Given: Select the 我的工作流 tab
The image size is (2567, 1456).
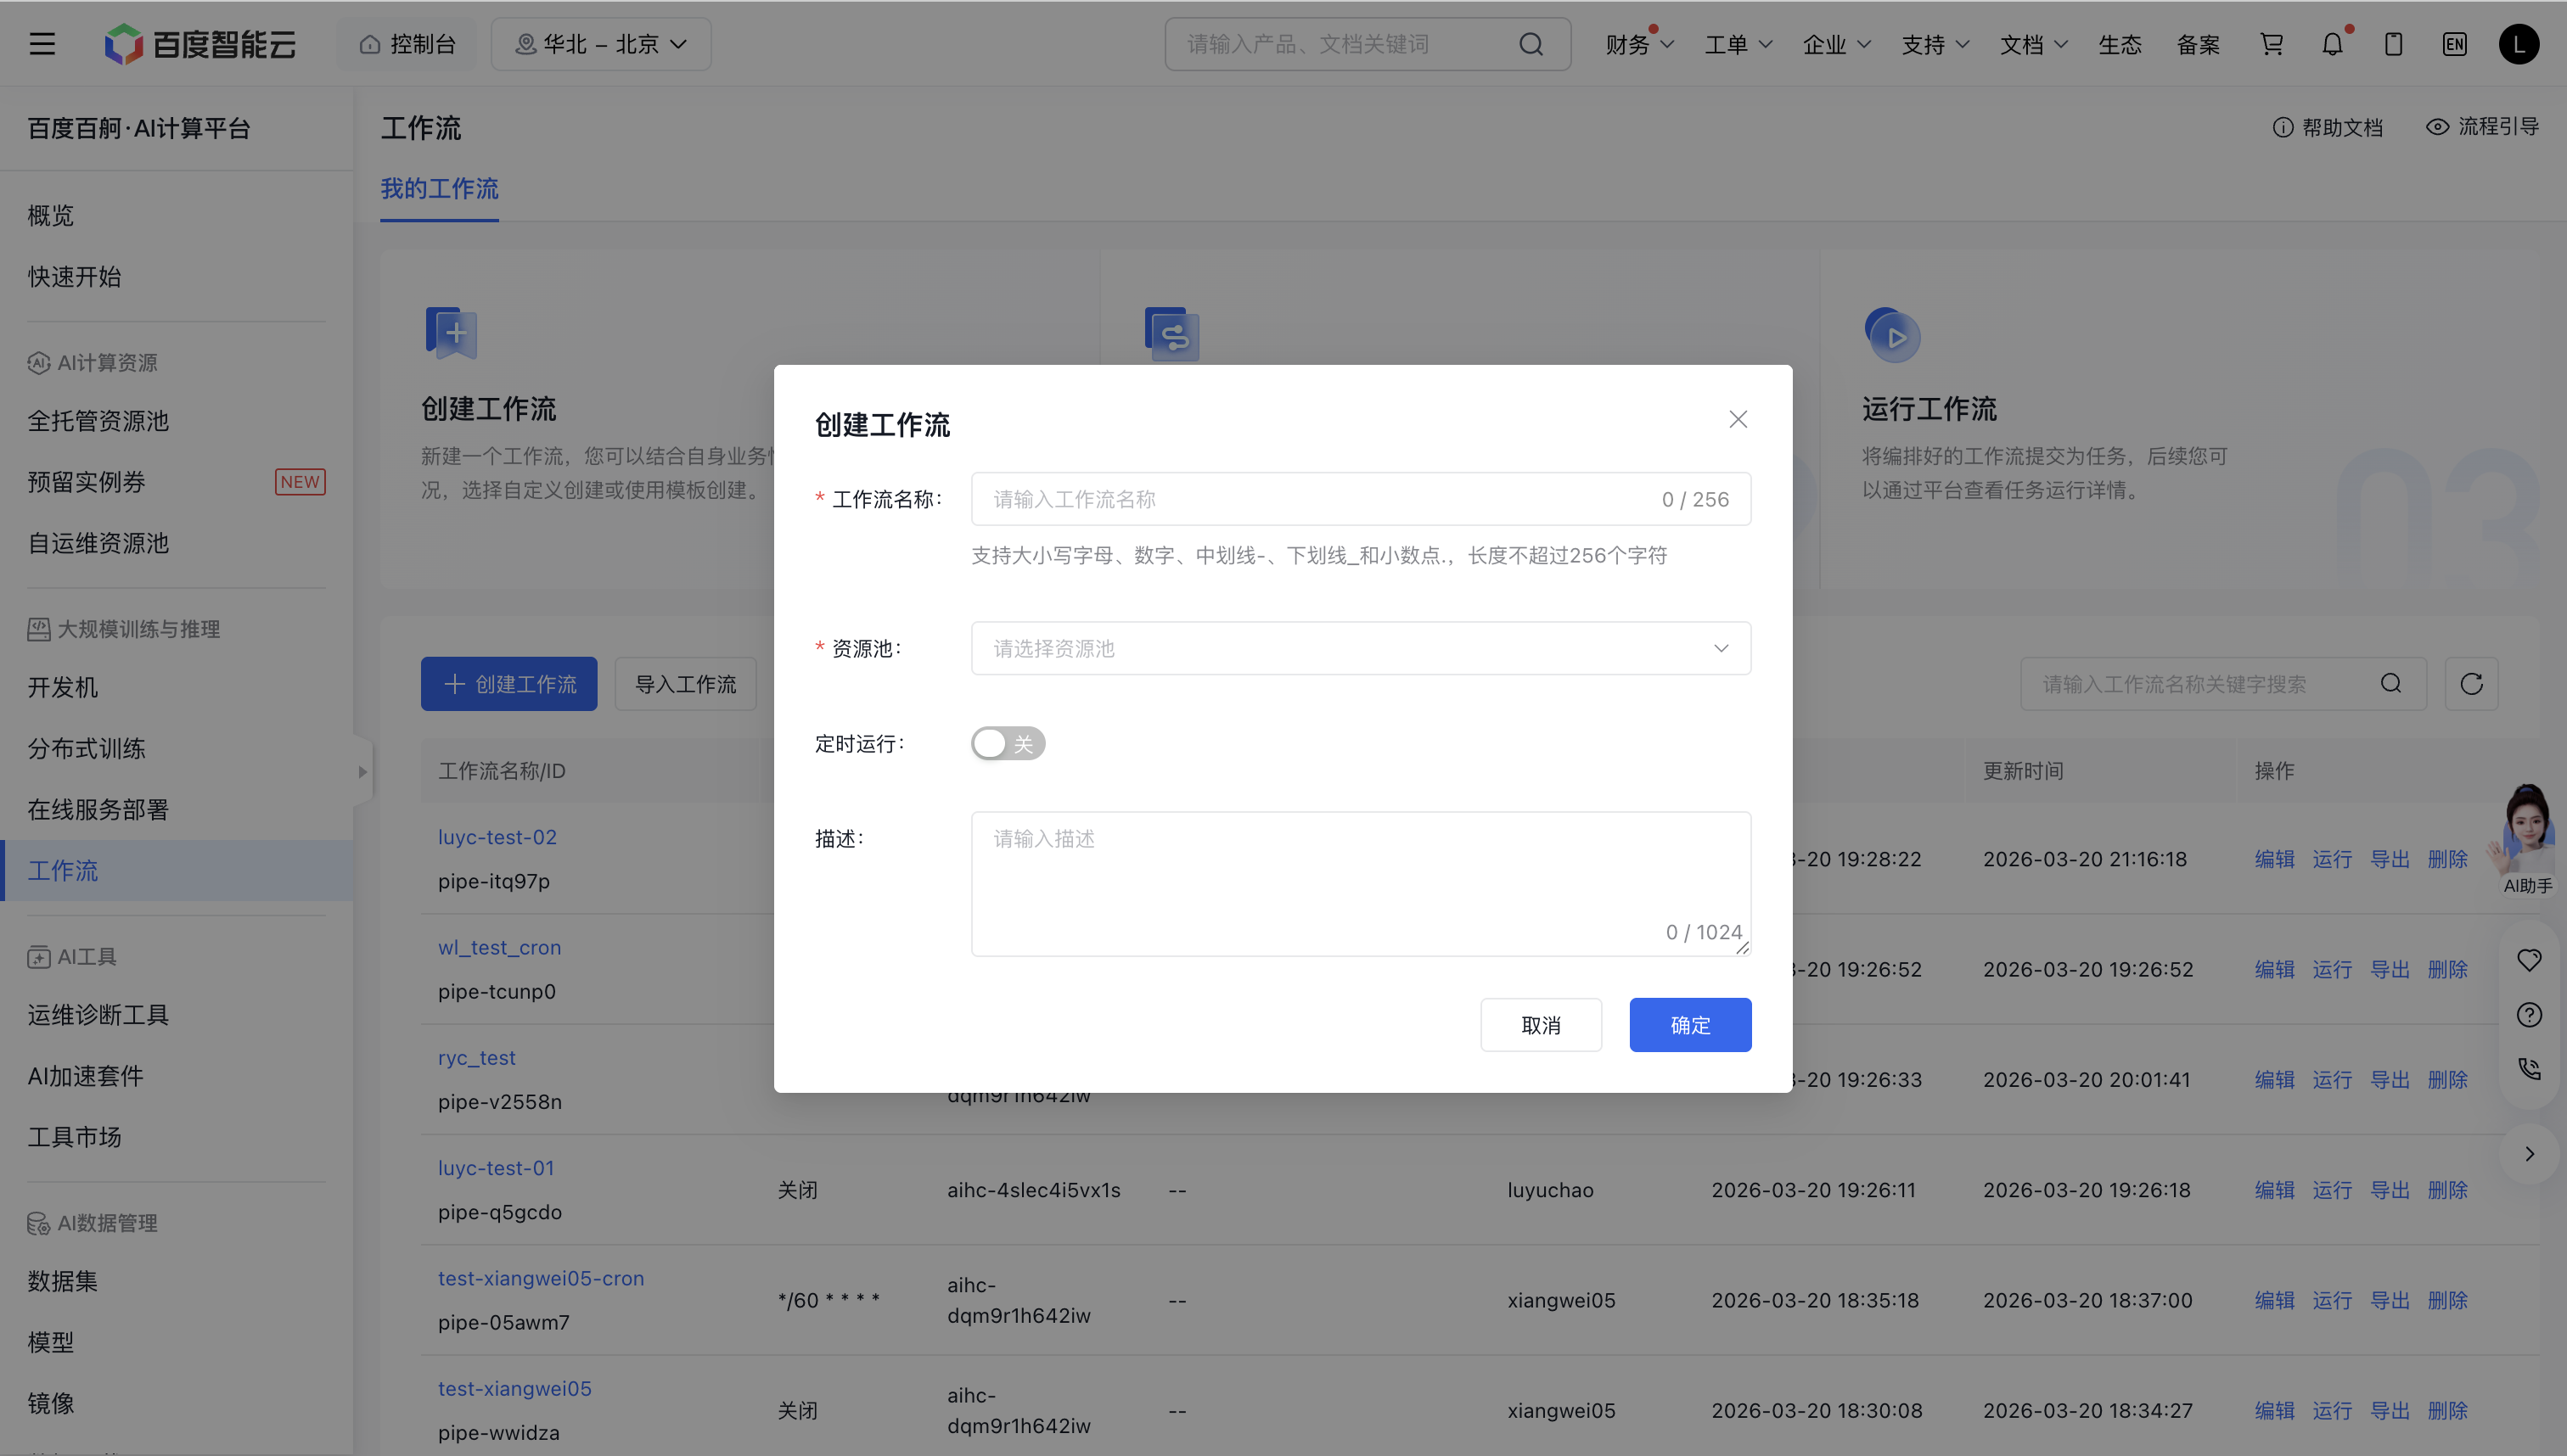Looking at the screenshot, I should [x=439, y=188].
